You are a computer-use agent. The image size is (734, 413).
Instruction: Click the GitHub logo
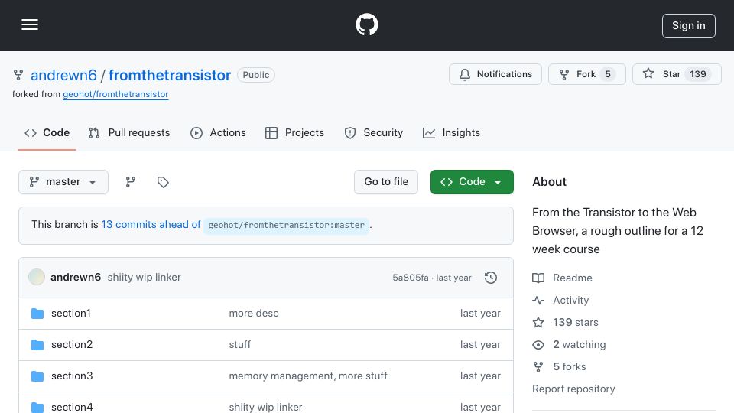coord(366,24)
